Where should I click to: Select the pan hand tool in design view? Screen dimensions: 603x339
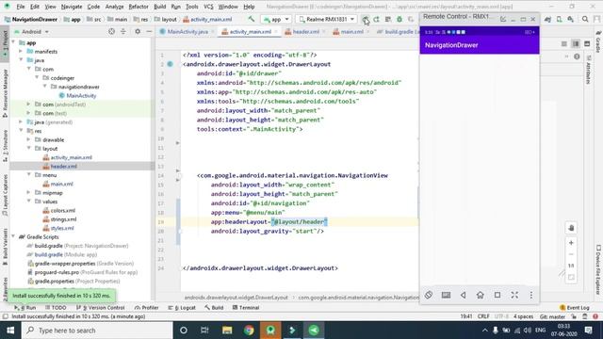[x=571, y=228]
